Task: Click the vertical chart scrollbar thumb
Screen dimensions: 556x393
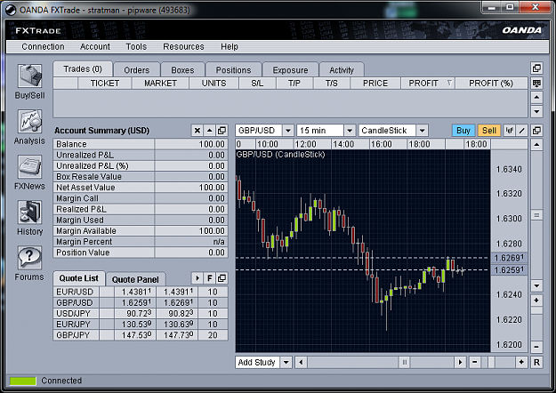Action: click(x=536, y=215)
